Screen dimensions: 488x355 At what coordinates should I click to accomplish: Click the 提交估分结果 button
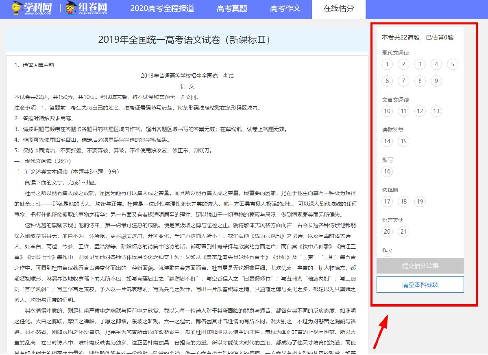(x=420, y=266)
